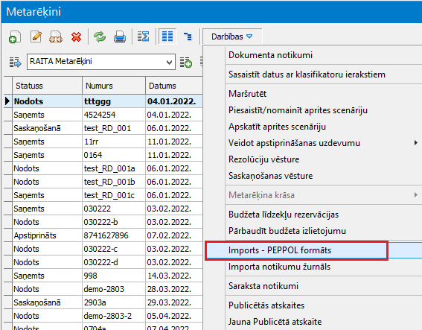Click the date 28.03.2022. cell

click(x=174, y=289)
